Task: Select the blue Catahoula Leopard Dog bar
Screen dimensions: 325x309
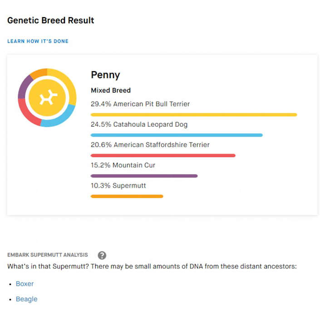Action: [177, 135]
